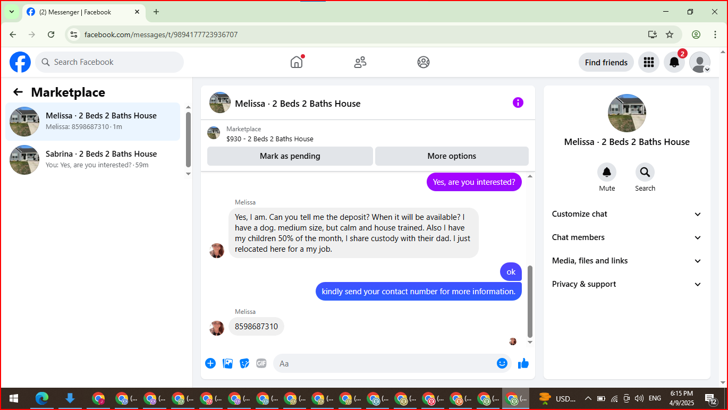Open Chrome profile icon
Viewport: 728px width, 410px height.
696,35
